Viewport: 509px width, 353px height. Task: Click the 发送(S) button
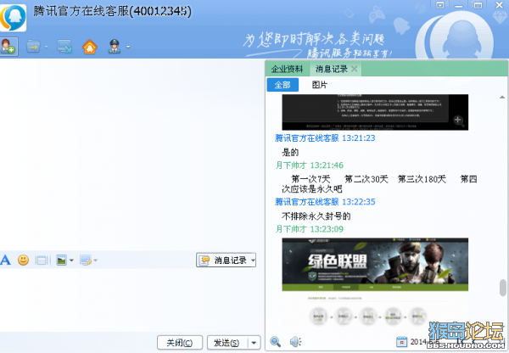tap(227, 343)
